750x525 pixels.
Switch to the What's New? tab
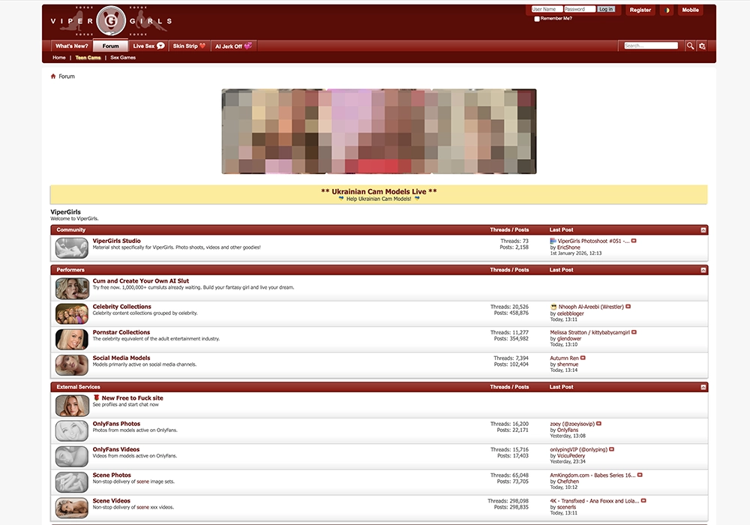70,45
